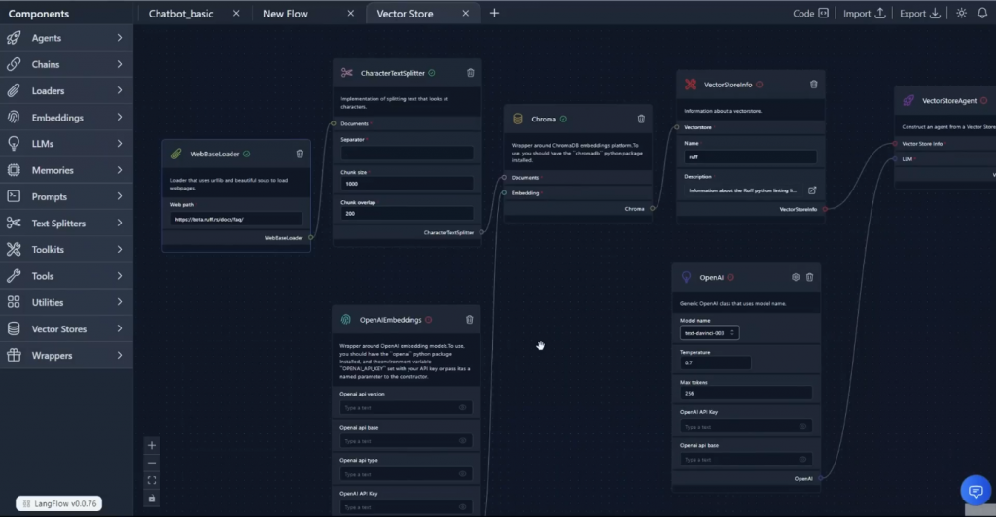Open the chat bubble button
This screenshot has width=996, height=517.
pos(976,491)
